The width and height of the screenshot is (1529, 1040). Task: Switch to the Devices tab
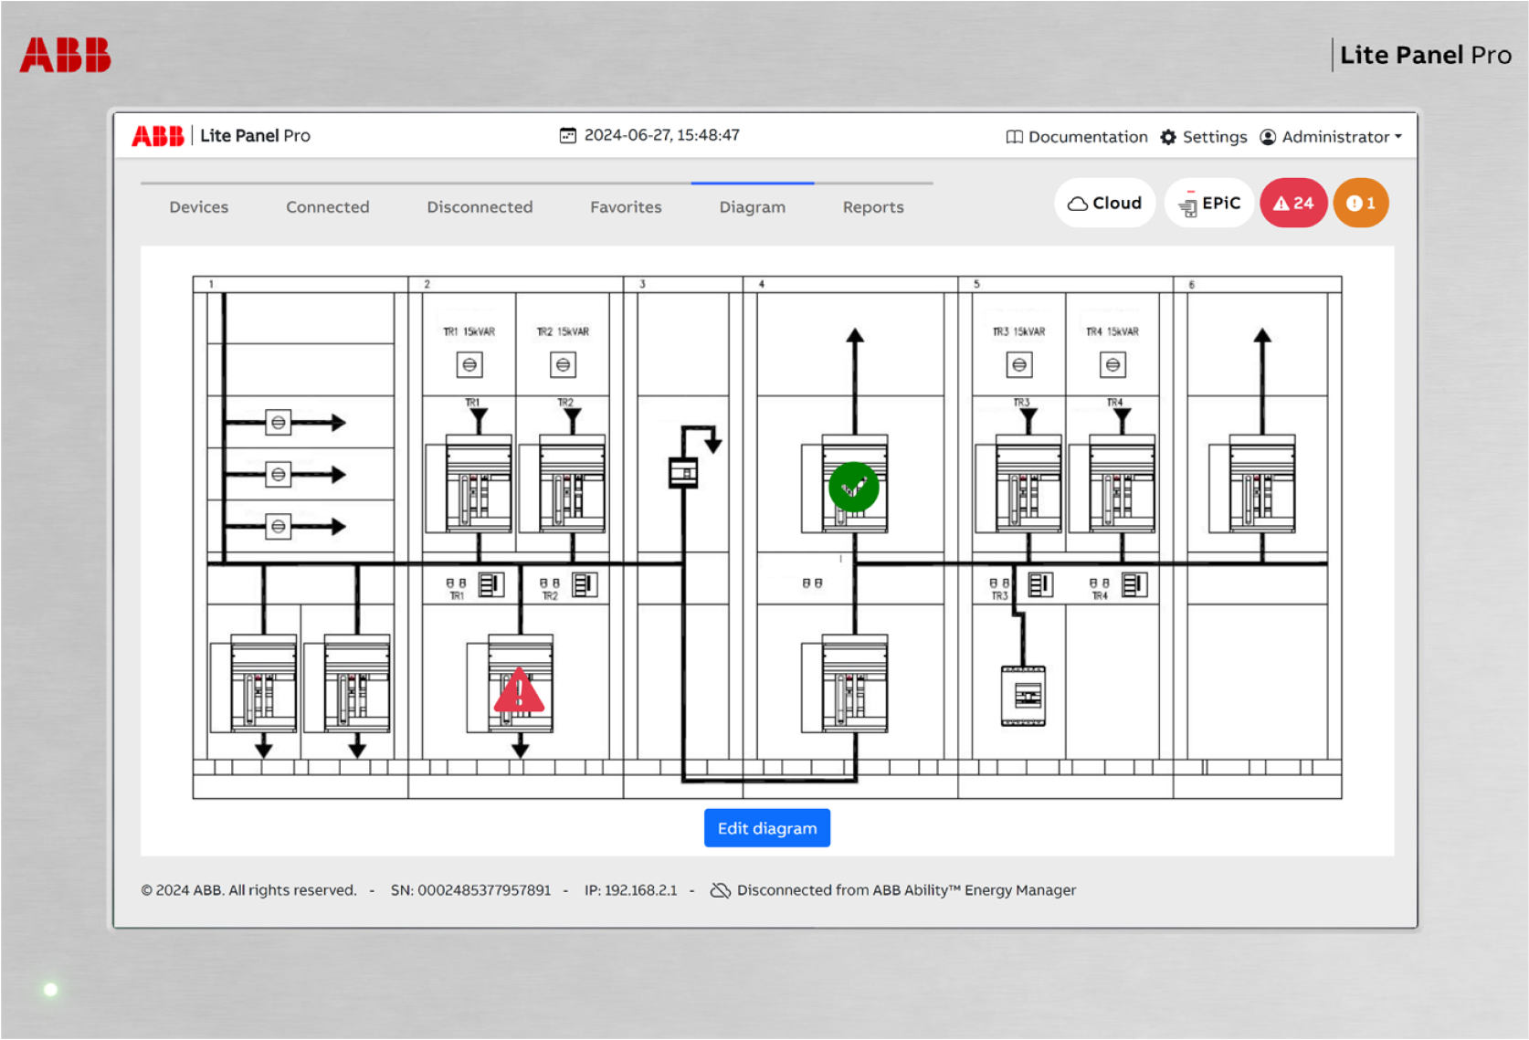tap(198, 207)
